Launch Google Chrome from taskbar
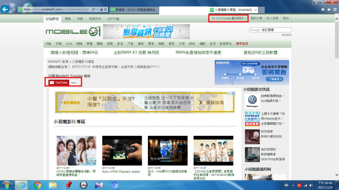 tap(37, 185)
